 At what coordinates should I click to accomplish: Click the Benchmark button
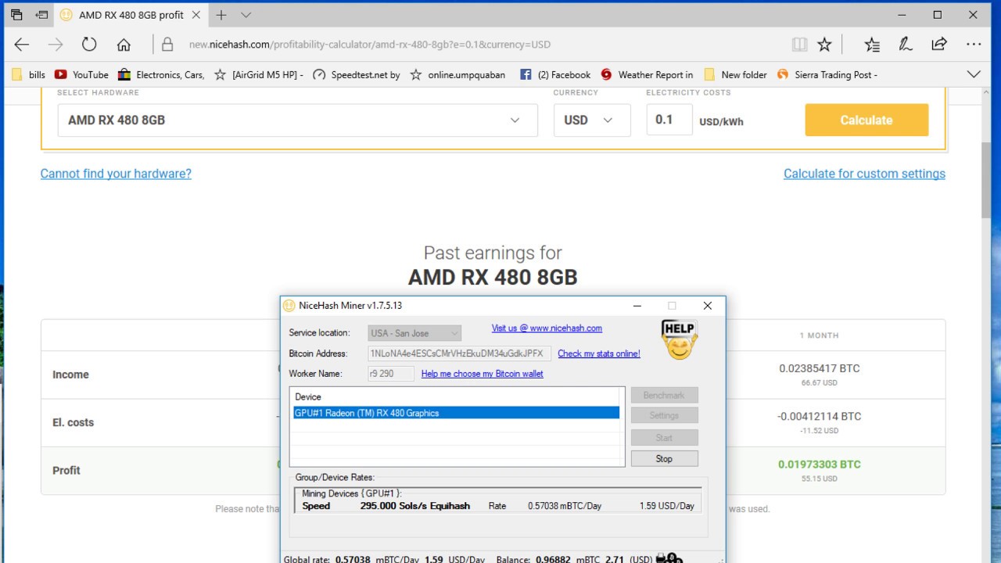pyautogui.click(x=664, y=396)
